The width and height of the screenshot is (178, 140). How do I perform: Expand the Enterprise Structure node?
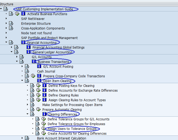(6, 23)
